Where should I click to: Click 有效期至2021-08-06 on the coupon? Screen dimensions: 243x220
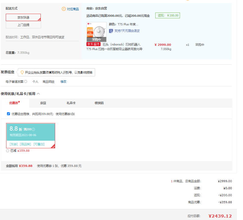[x=23, y=135]
